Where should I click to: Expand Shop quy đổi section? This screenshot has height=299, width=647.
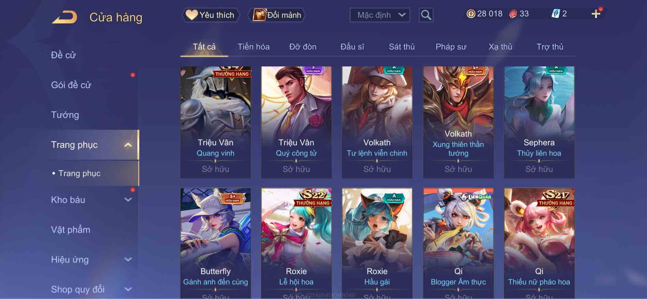tap(128, 289)
